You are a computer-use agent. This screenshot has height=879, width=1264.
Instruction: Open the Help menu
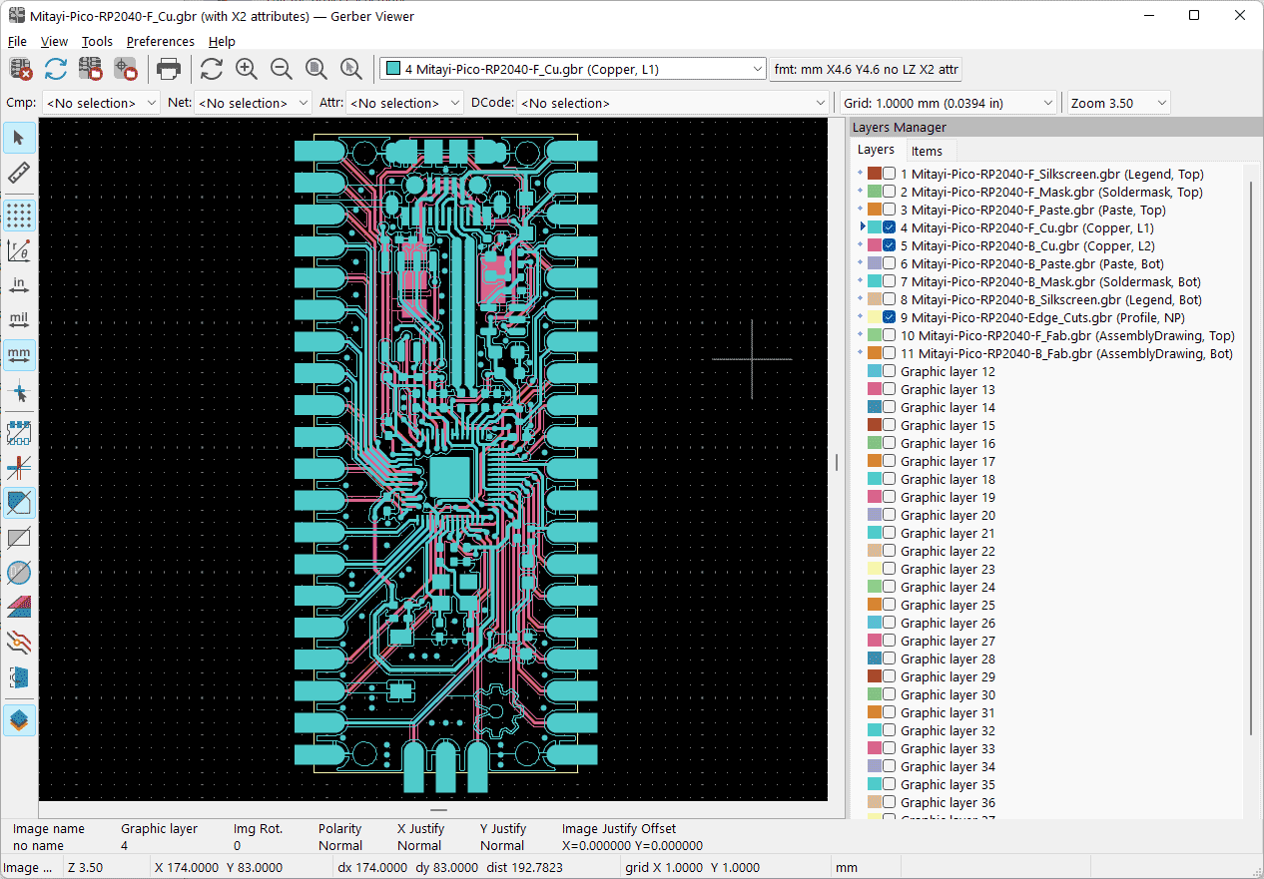coord(222,41)
